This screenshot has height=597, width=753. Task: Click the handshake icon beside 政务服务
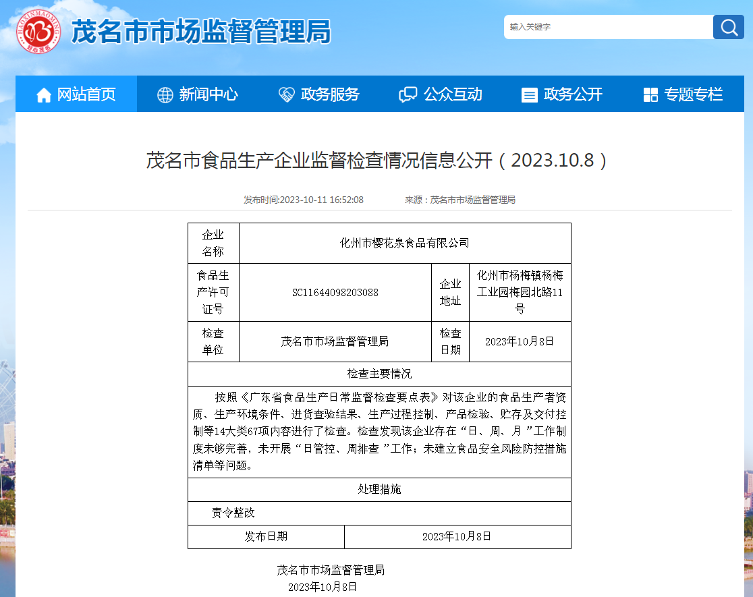[x=286, y=94]
